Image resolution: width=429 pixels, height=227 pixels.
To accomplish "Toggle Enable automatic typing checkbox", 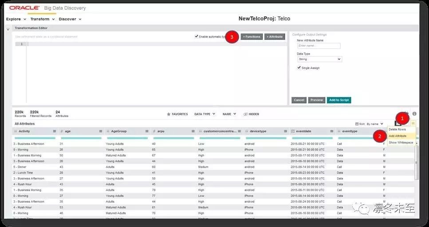I will coord(197,36).
